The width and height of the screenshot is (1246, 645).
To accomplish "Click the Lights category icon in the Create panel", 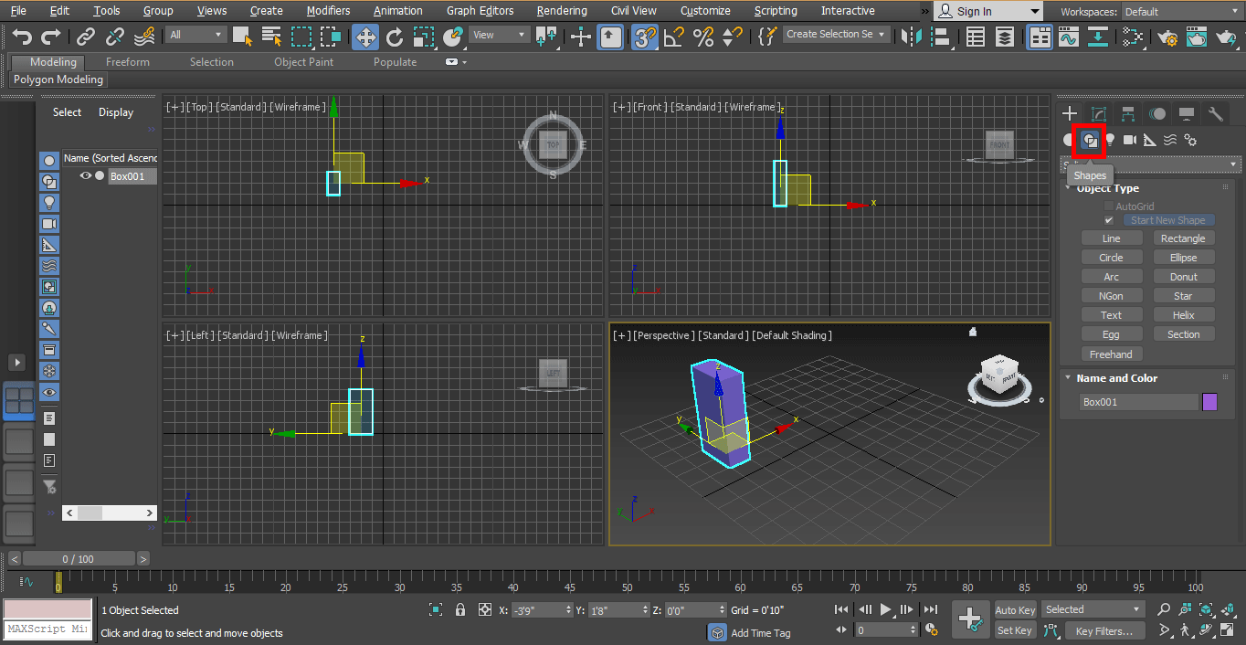I will tap(1110, 140).
